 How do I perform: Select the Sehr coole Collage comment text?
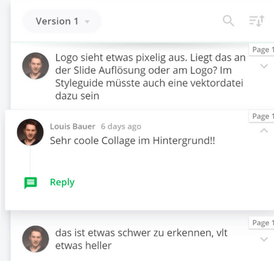pos(133,141)
